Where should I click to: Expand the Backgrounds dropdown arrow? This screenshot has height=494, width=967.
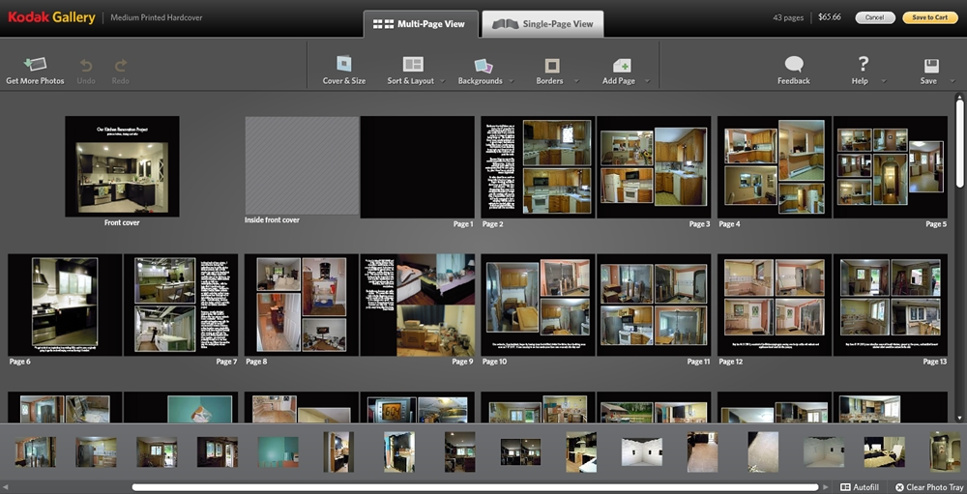click(510, 81)
